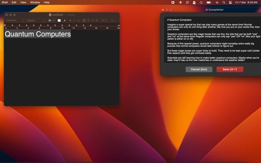The height and width of the screenshot is (163, 261).
Task: Click the red Save button
Action: coord(230,69)
